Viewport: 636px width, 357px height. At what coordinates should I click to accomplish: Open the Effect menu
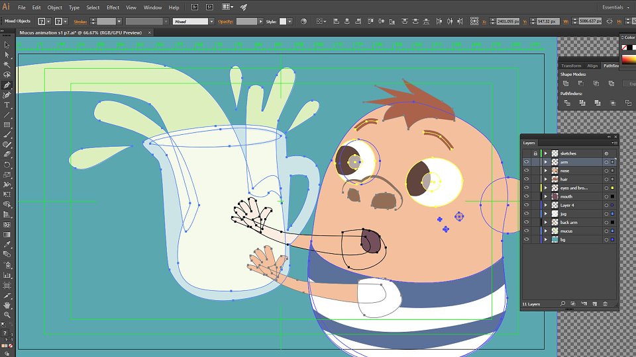(113, 7)
